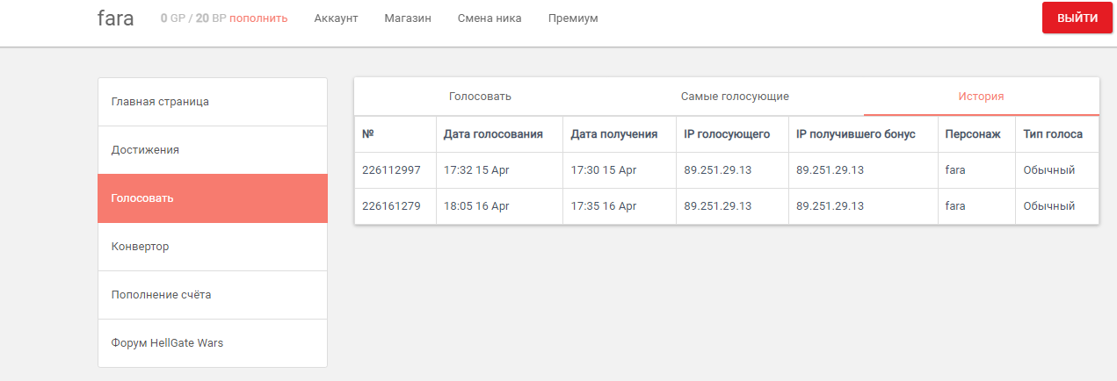
Task: Open Форум HellGate Wars link
Action: 213,343
